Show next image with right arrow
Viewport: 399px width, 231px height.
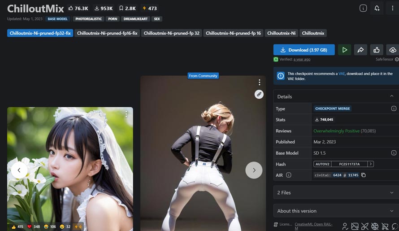click(254, 170)
